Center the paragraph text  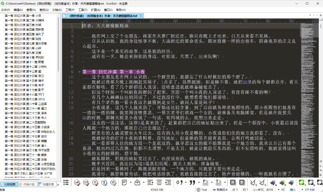point(159,182)
